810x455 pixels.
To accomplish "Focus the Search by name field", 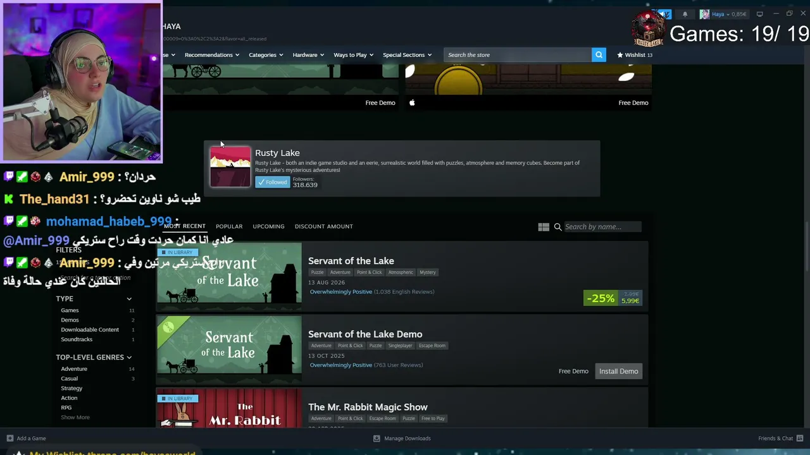I will point(602,227).
